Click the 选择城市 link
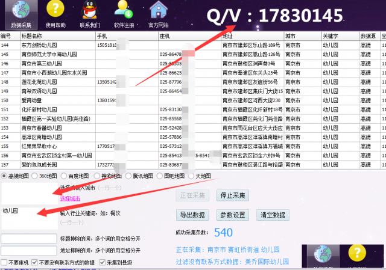The image size is (386, 270). point(70,198)
